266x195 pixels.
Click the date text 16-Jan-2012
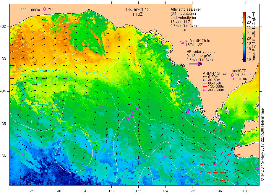(137, 9)
